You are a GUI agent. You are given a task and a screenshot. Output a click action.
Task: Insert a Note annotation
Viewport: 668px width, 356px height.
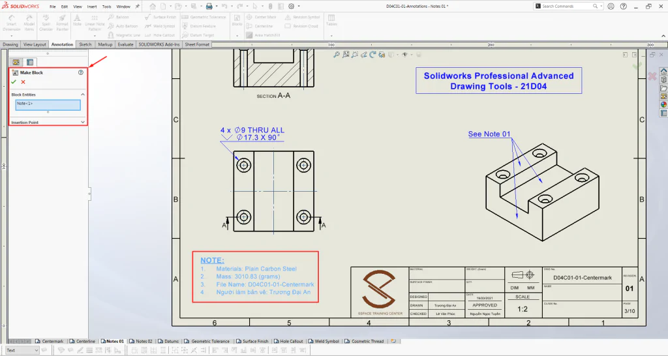pyautogui.click(x=77, y=20)
